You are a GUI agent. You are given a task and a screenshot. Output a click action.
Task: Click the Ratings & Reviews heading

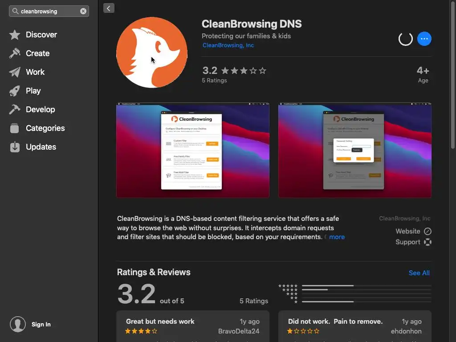[x=154, y=272]
